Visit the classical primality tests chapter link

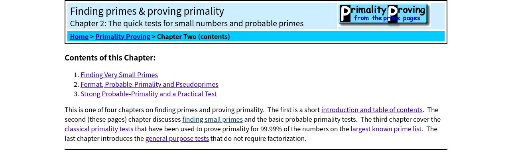[99, 129]
